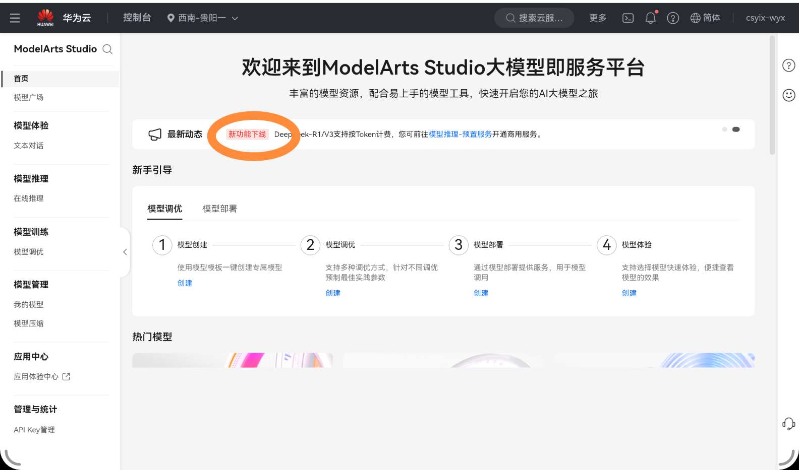Click 创建 under the 模型创建 step
The image size is (799, 470).
coord(185,283)
